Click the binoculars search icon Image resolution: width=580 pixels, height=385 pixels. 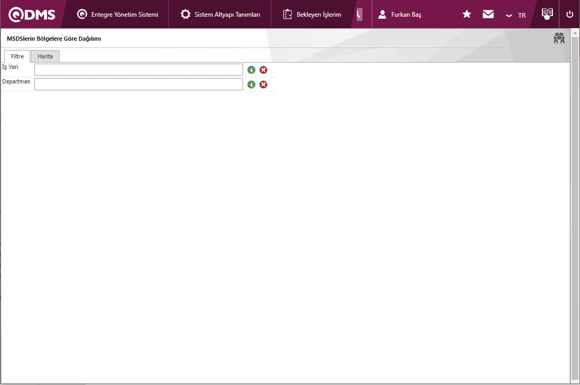559,39
